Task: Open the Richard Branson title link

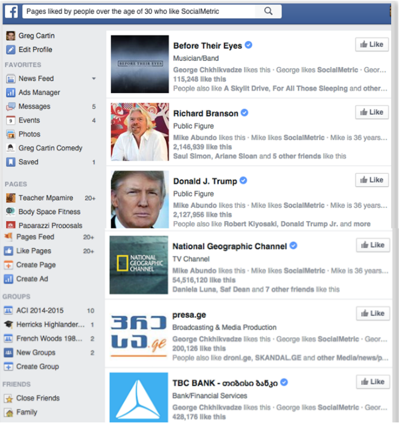Action: click(x=206, y=114)
